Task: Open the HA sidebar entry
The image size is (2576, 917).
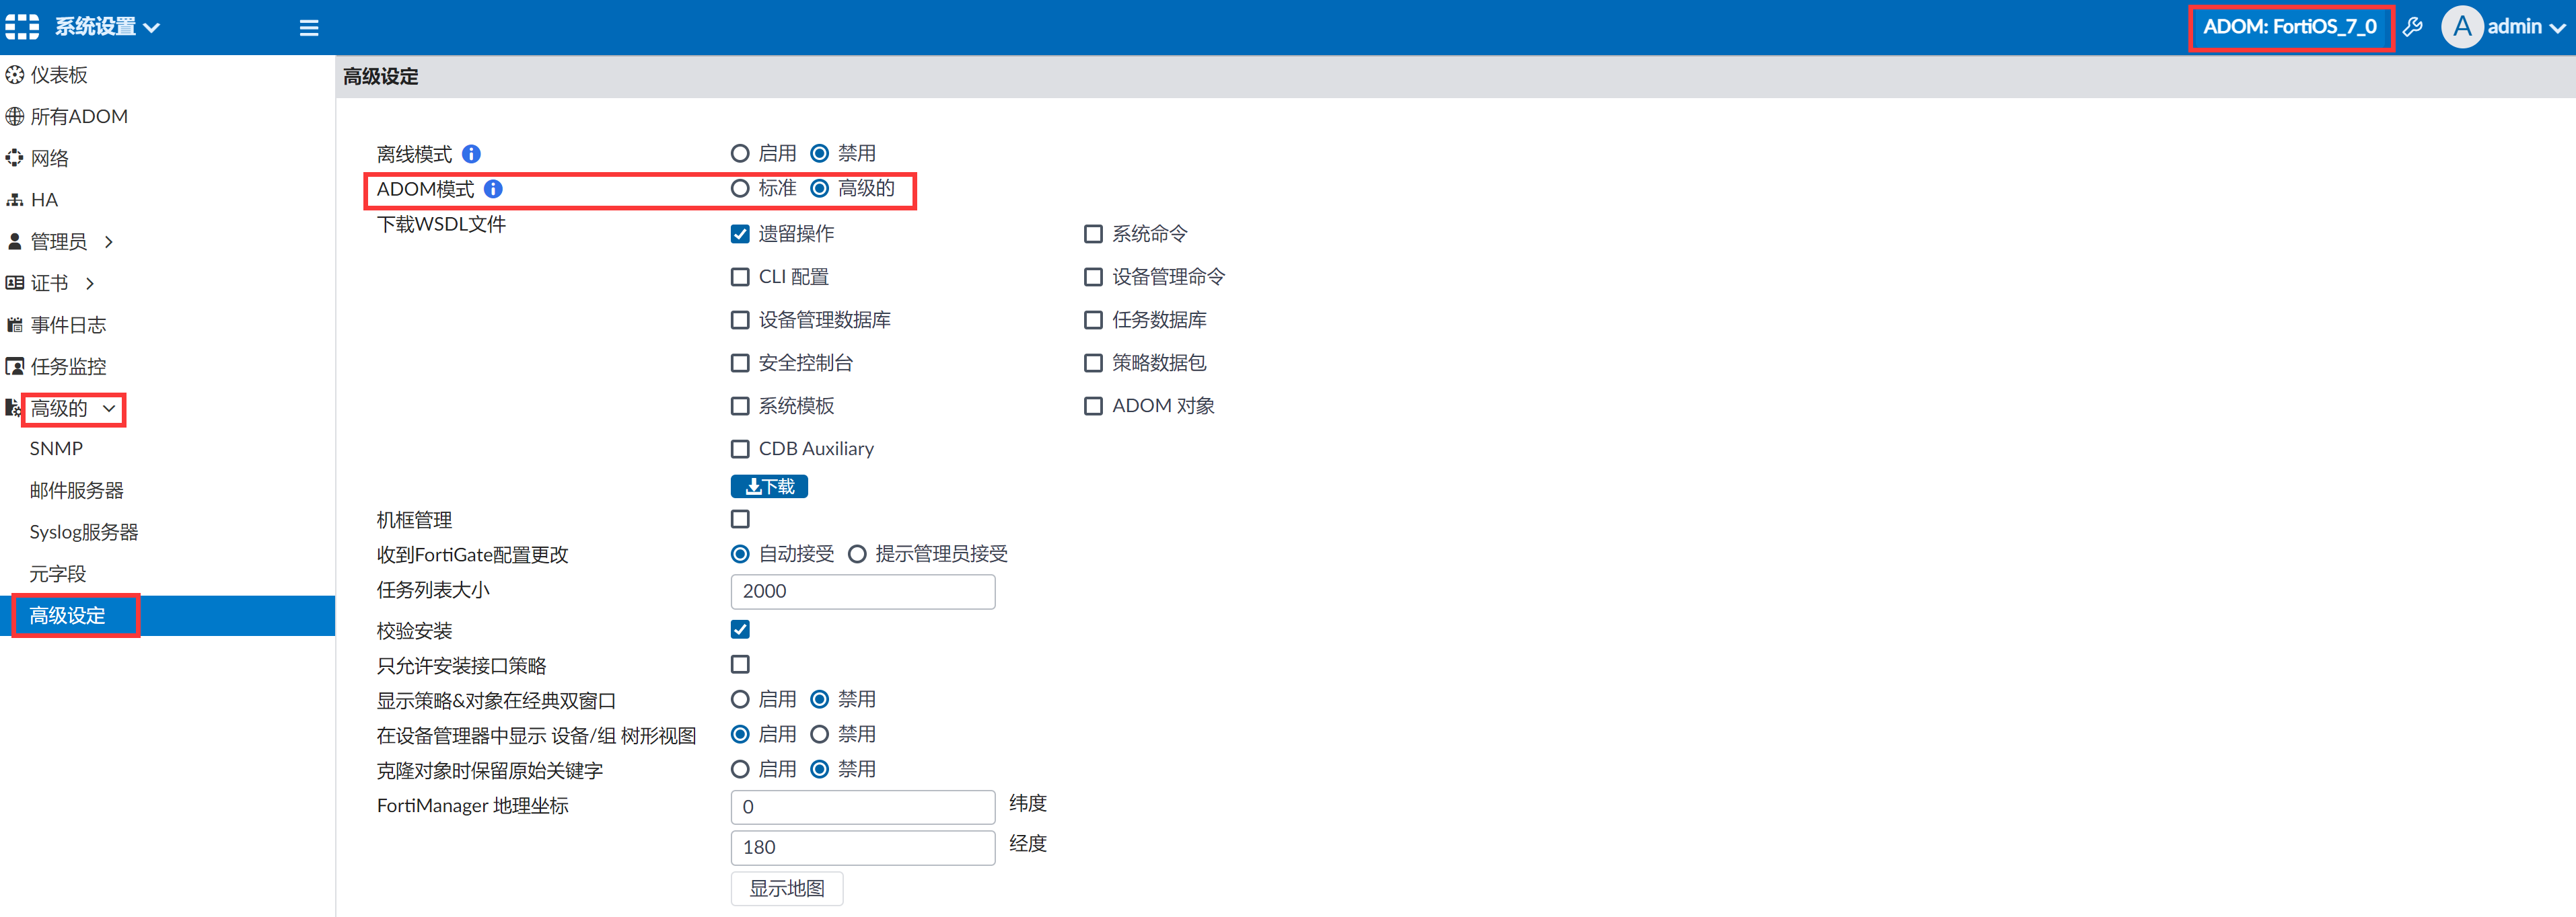Action: click(44, 200)
